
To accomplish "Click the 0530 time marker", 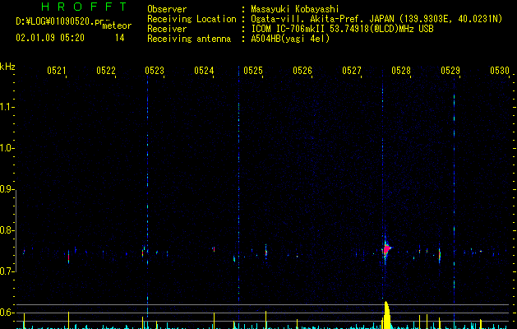I will point(500,70).
